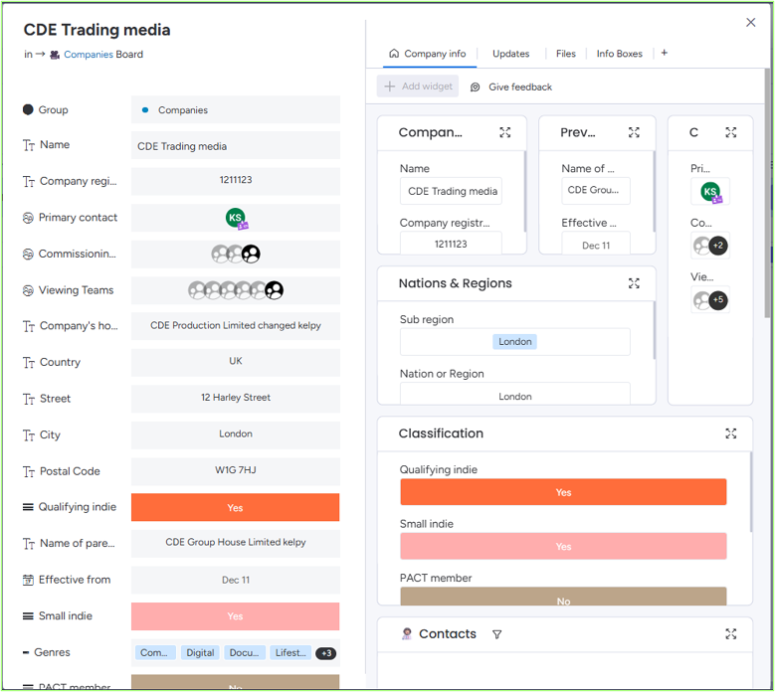
Task: Show the +3 additional genres
Action: coord(325,653)
